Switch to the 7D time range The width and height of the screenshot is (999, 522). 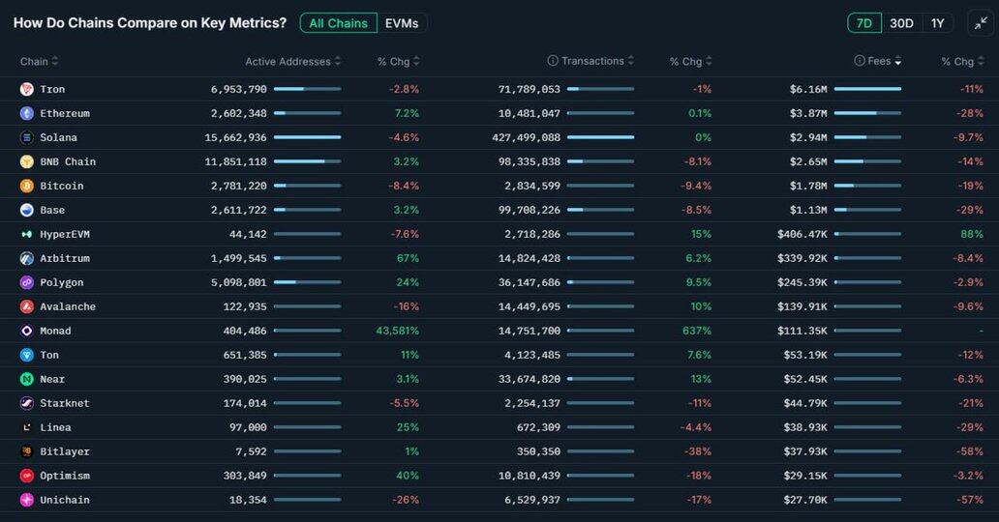tap(863, 23)
